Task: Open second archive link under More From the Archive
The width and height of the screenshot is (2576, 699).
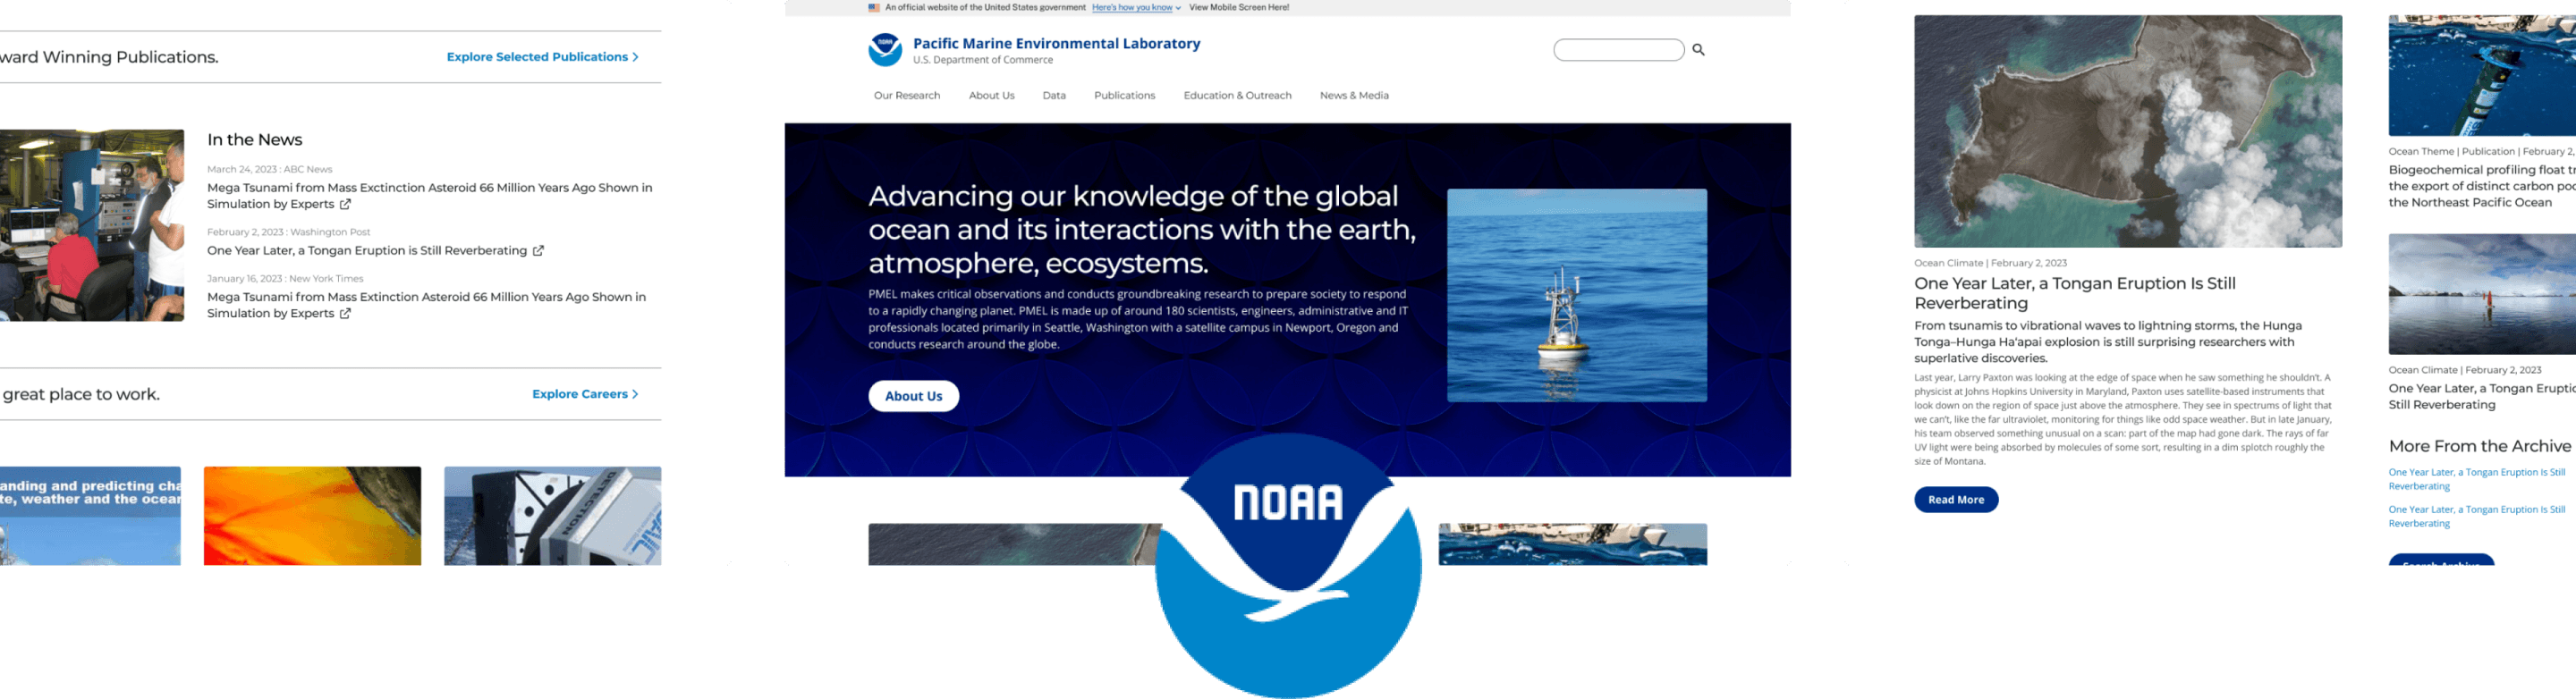Action: (2476, 516)
